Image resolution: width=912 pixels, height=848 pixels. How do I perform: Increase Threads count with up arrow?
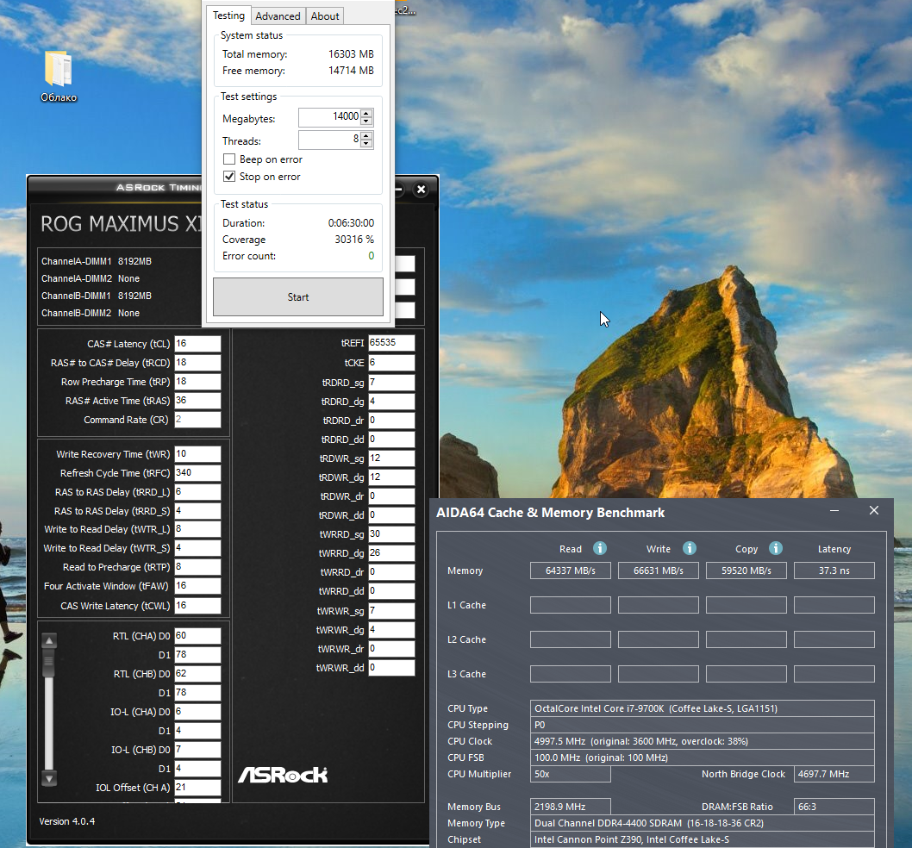366,135
